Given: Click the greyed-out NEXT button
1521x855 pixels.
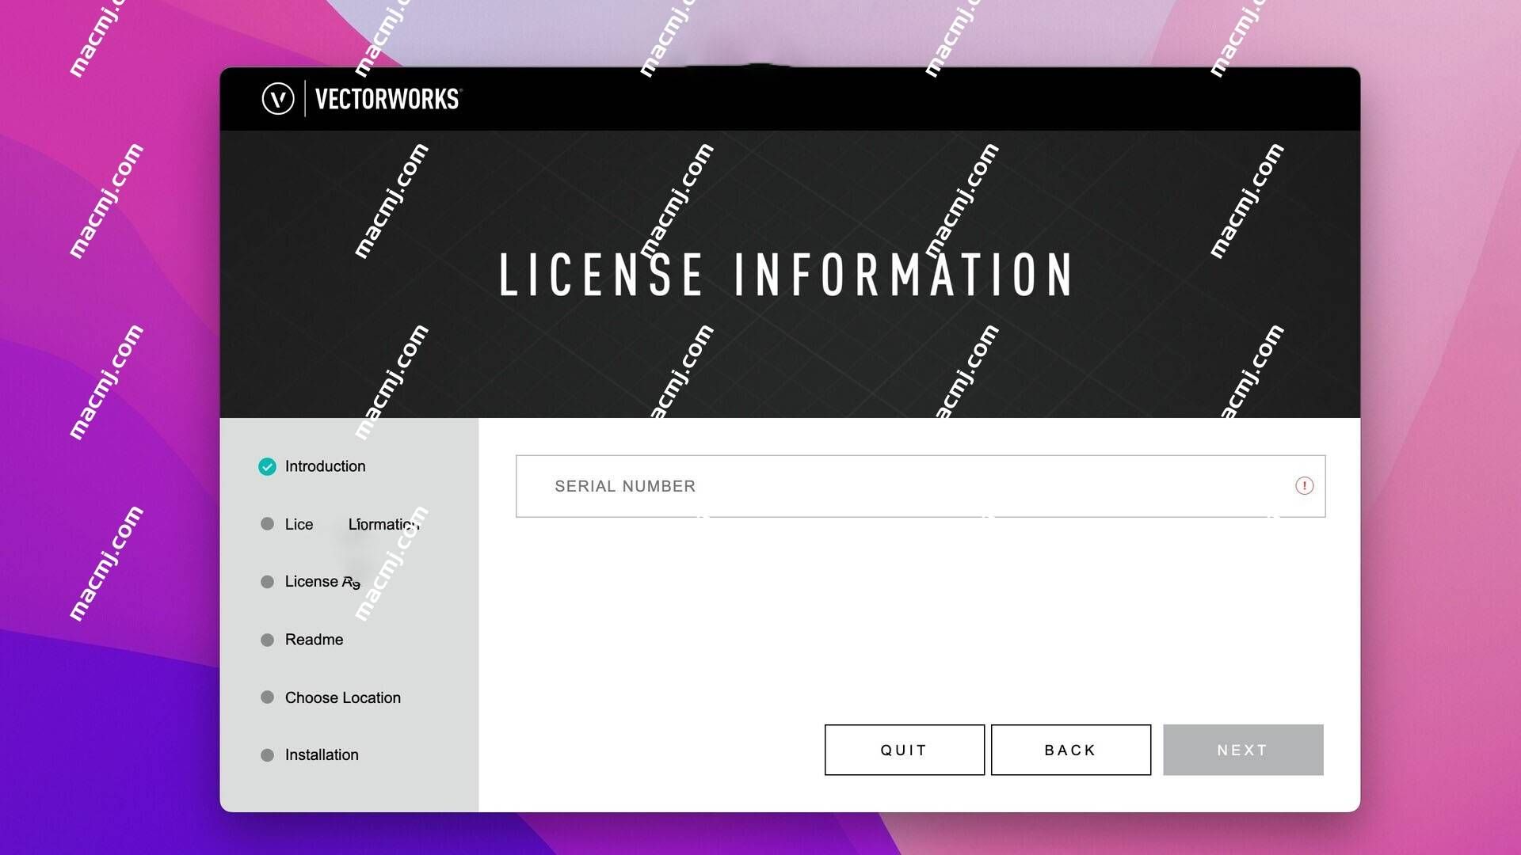Looking at the screenshot, I should click(1243, 750).
